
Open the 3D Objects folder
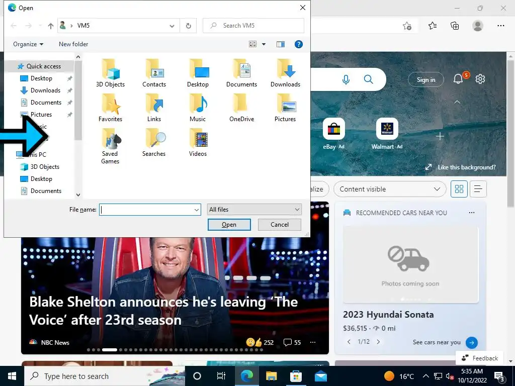(x=110, y=73)
